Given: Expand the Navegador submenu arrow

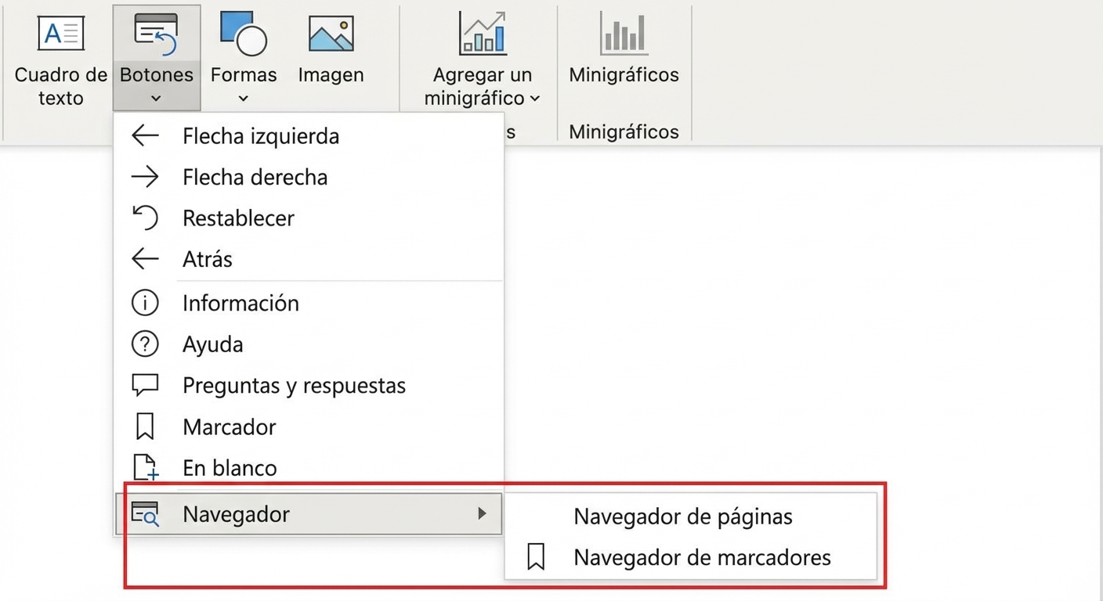Looking at the screenshot, I should tap(482, 513).
